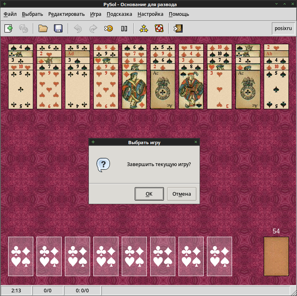Select the 4 of clubs bottom card
Screen dimensions: 297x296
77,89
